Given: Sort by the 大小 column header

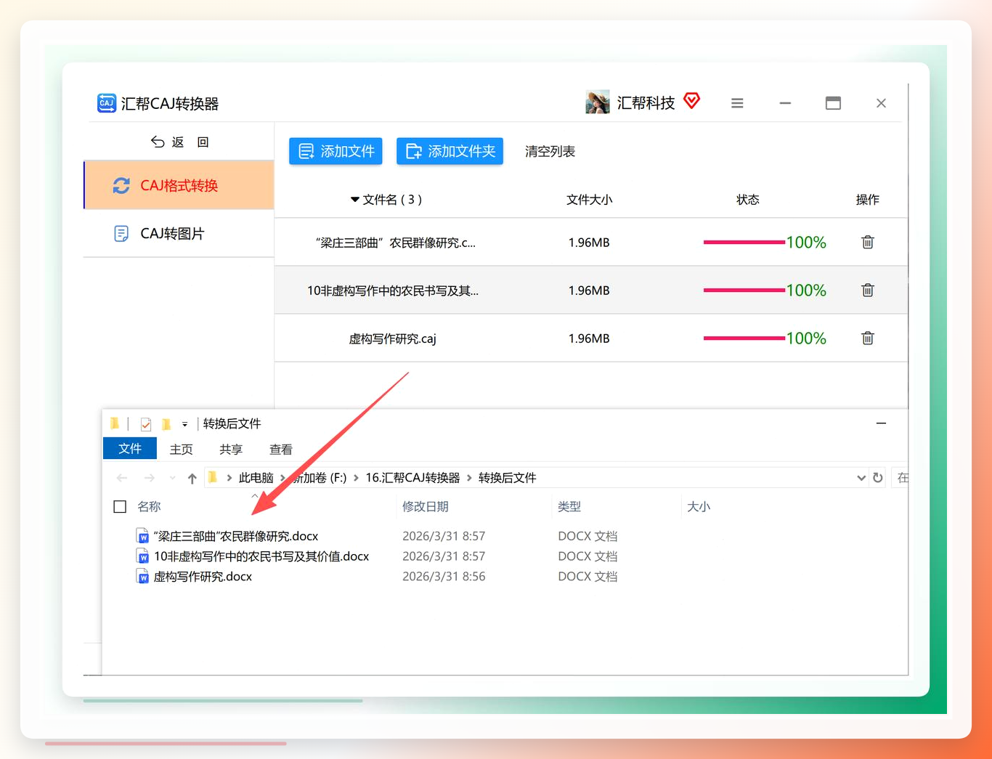Looking at the screenshot, I should click(699, 506).
